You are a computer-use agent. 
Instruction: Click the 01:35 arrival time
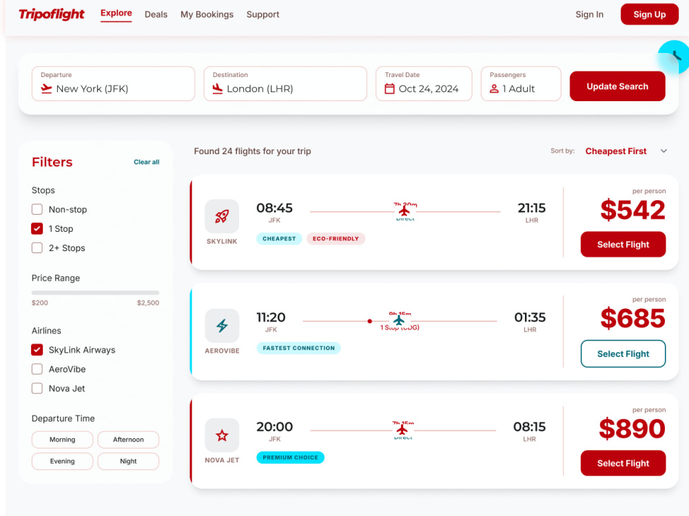(530, 317)
